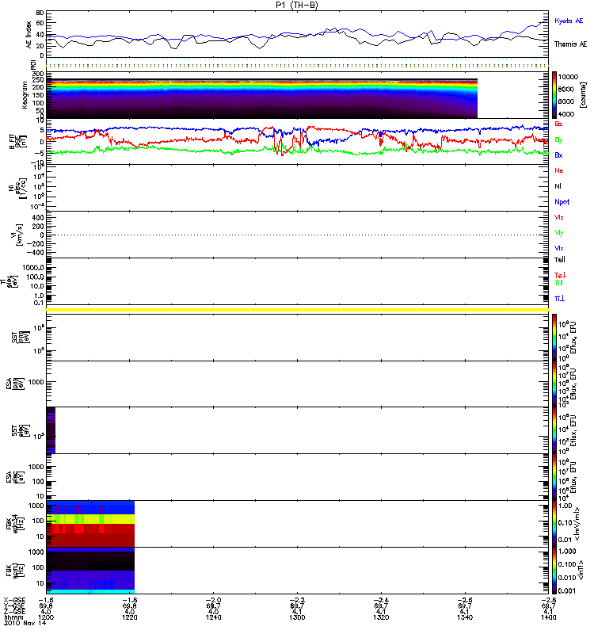The width and height of the screenshot is (594, 634).
Task: Click the FBK nT color bar
Action: 554,571
